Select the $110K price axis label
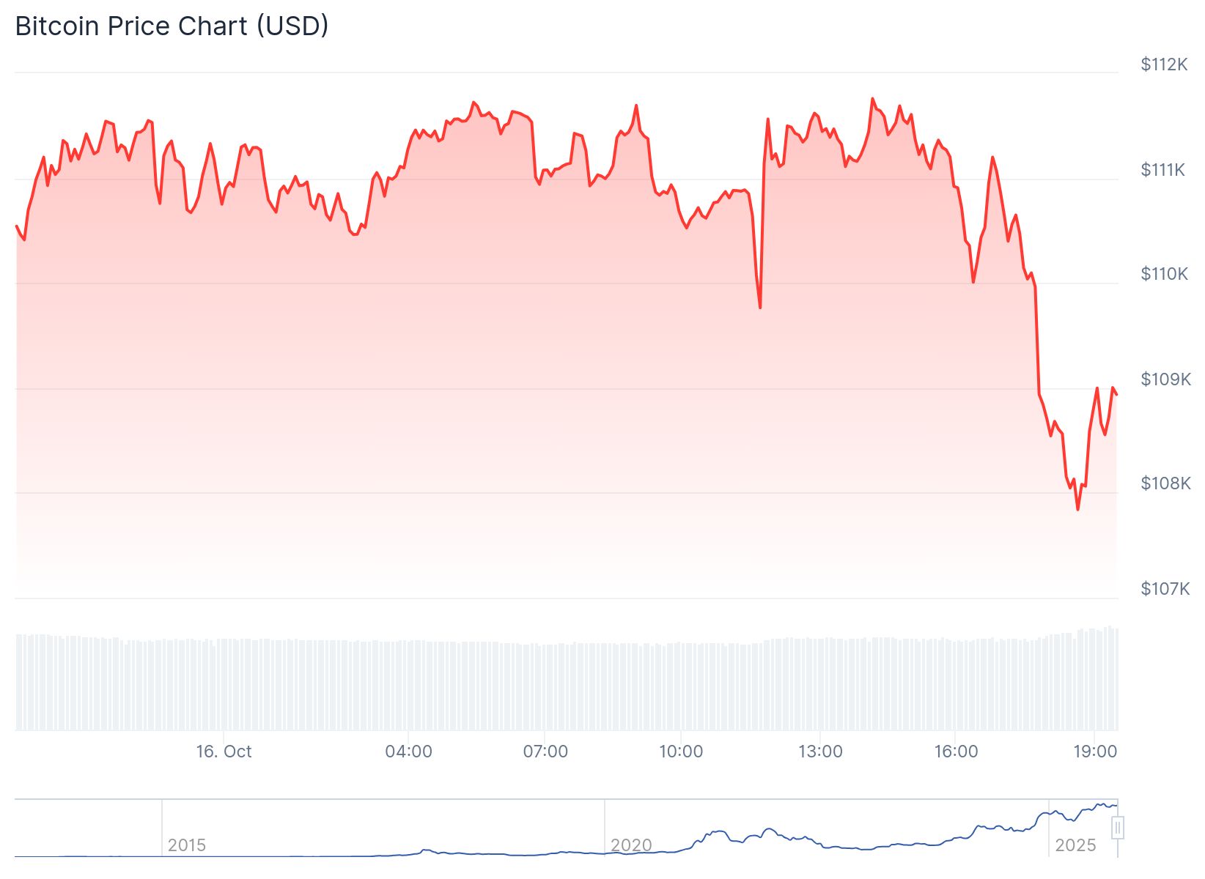 pos(1164,274)
